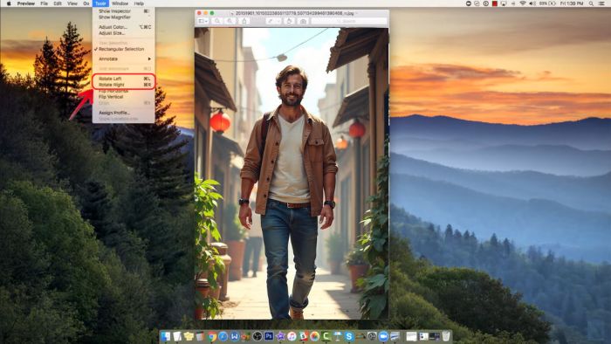Select Show Magnifier menu entry

coord(123,17)
